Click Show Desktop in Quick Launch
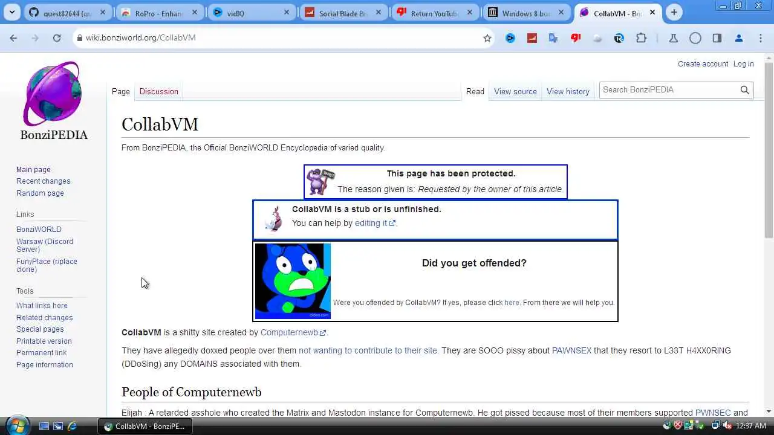Screen dimensions: 774x435 tap(44, 426)
